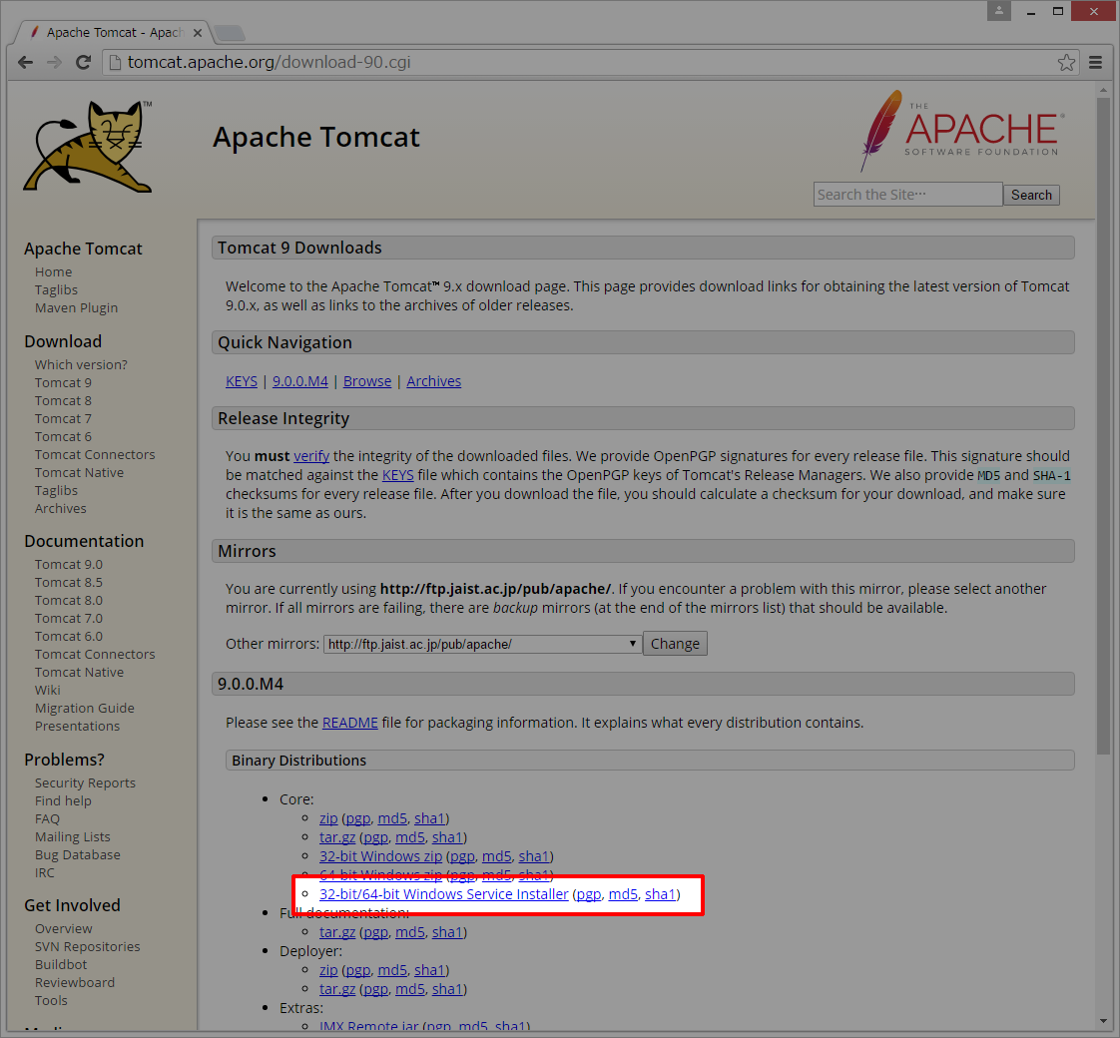1120x1038 pixels.
Task: Open the new tab next to current tab
Action: pos(230,31)
